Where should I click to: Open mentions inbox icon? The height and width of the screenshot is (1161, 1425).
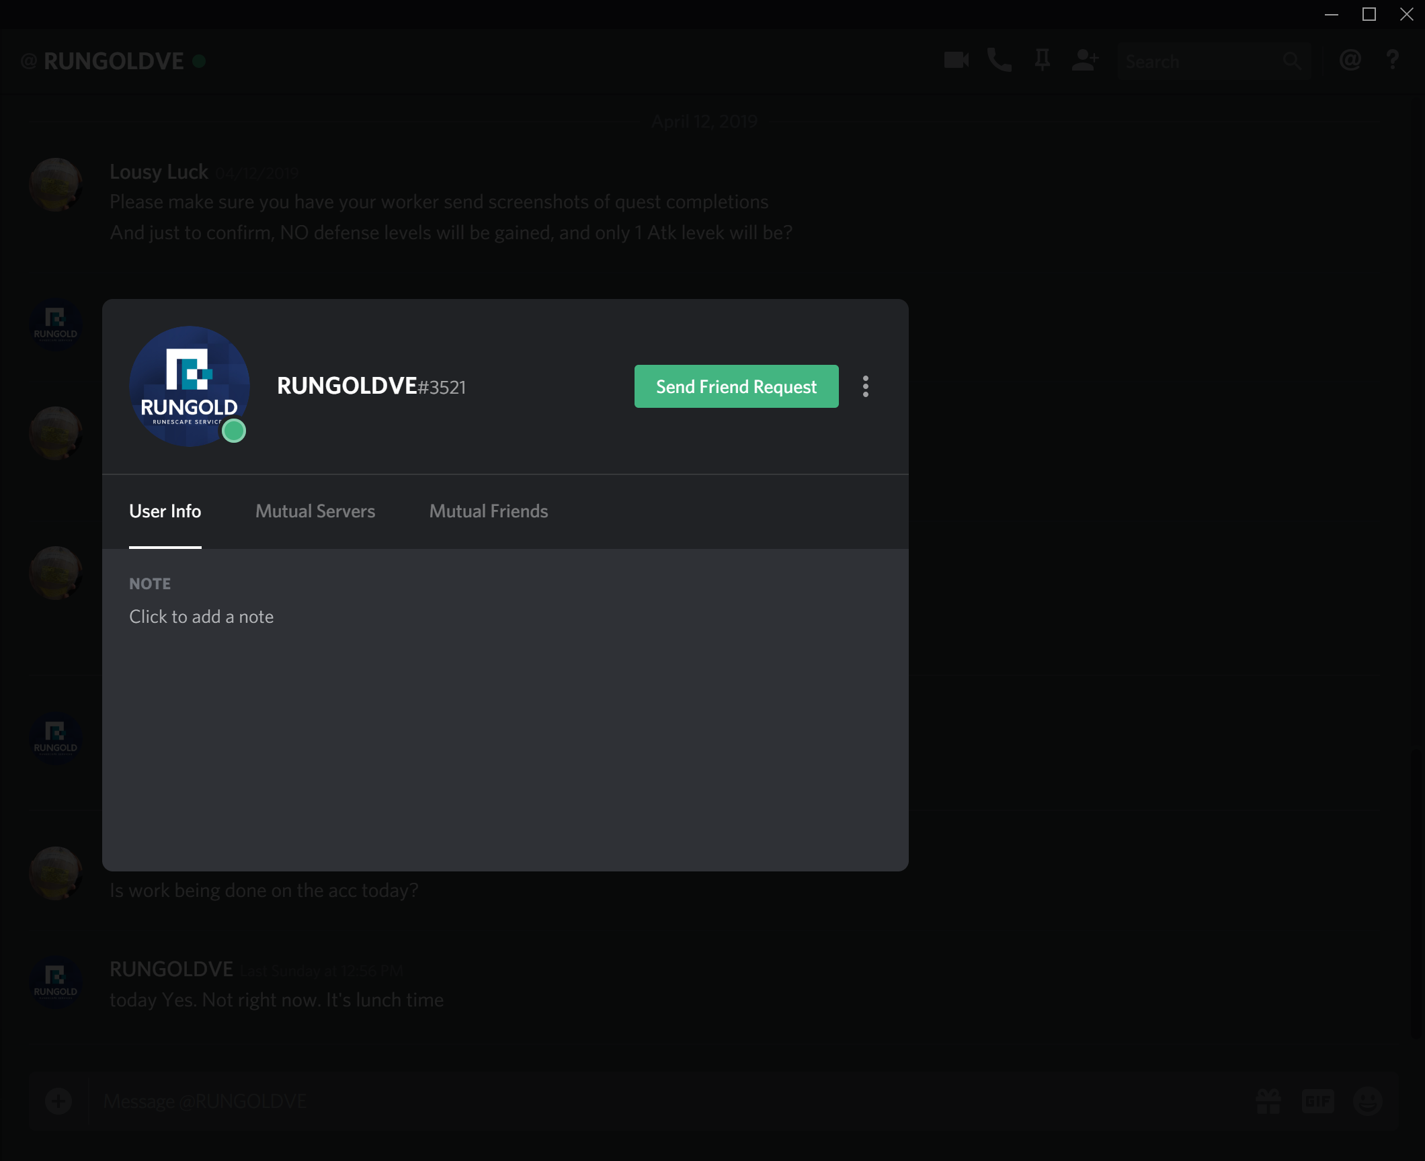coord(1350,60)
